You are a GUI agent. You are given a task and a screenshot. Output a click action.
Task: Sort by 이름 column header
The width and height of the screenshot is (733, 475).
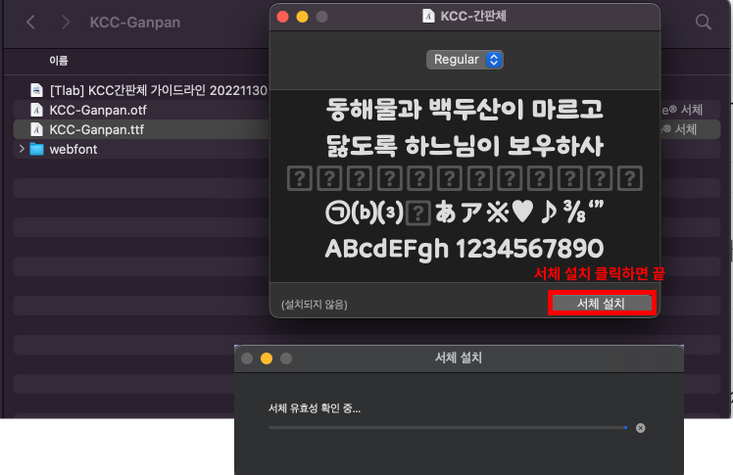coord(59,61)
